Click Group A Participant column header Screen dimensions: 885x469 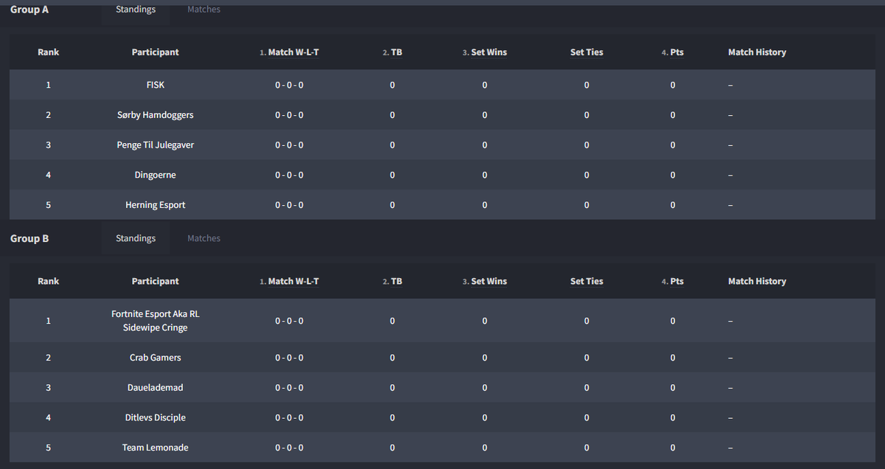click(x=156, y=52)
